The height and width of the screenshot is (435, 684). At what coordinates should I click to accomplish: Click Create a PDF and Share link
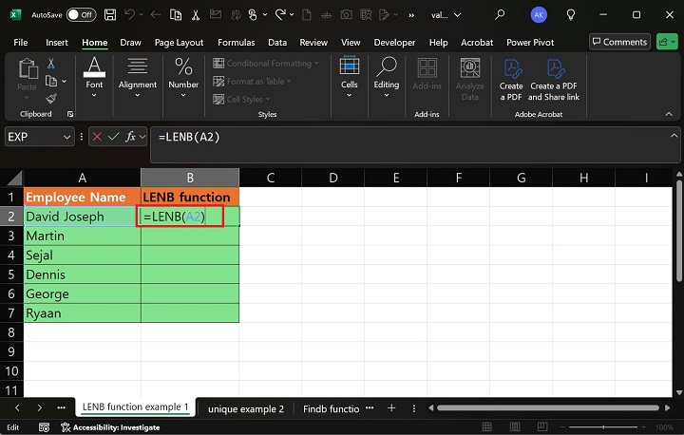pyautogui.click(x=554, y=77)
